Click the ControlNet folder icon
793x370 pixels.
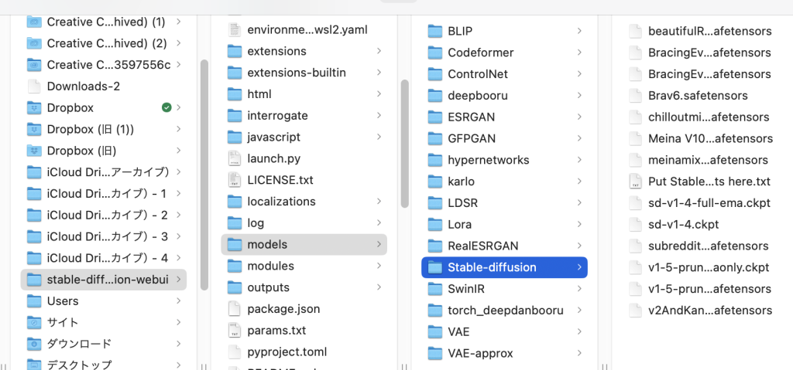(435, 75)
